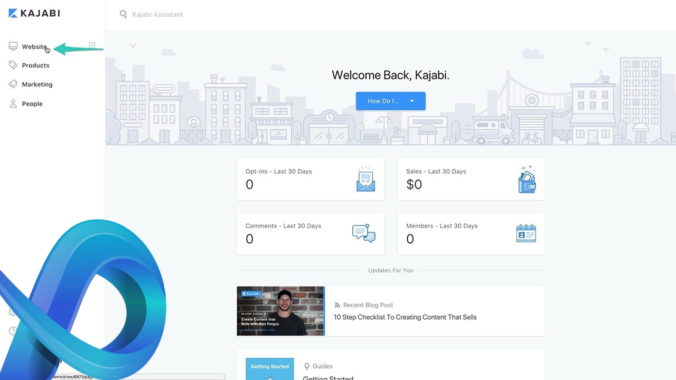Open the Products menu item
The width and height of the screenshot is (676, 380).
[35, 65]
